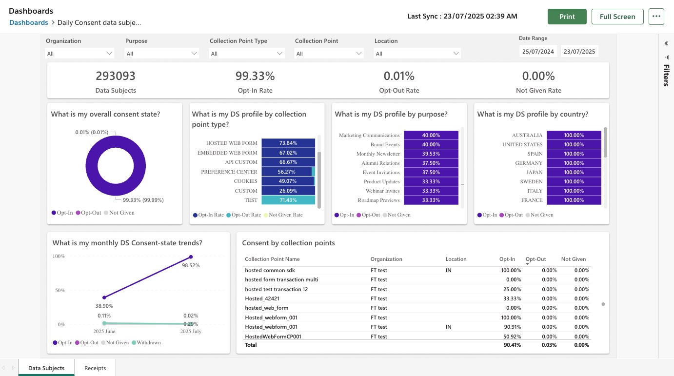Click the previous page arrow near the tabs
This screenshot has height=376, width=674.
pyautogui.click(x=4, y=368)
